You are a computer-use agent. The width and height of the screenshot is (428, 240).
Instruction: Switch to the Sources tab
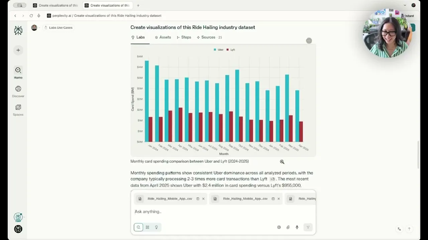tap(209, 37)
